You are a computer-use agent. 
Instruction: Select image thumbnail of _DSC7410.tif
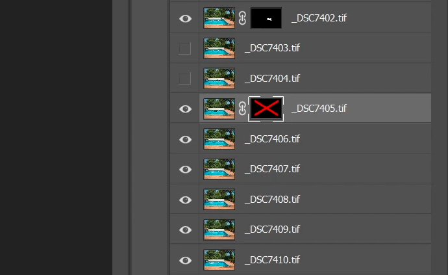coord(219,260)
